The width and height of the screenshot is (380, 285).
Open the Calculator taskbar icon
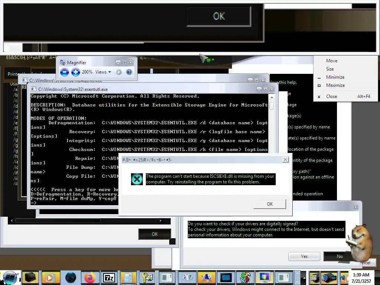click(128, 278)
